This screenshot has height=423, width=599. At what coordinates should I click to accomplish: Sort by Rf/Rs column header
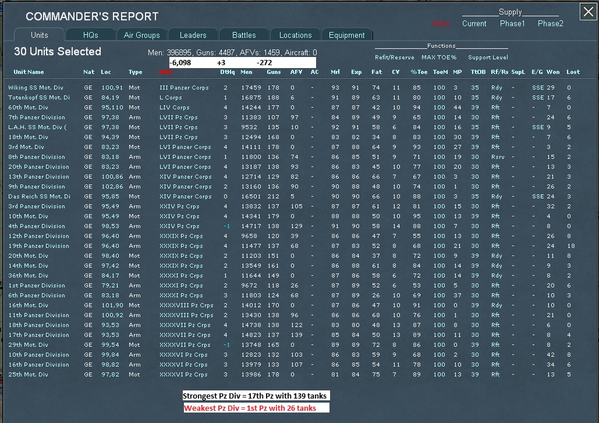click(x=499, y=72)
